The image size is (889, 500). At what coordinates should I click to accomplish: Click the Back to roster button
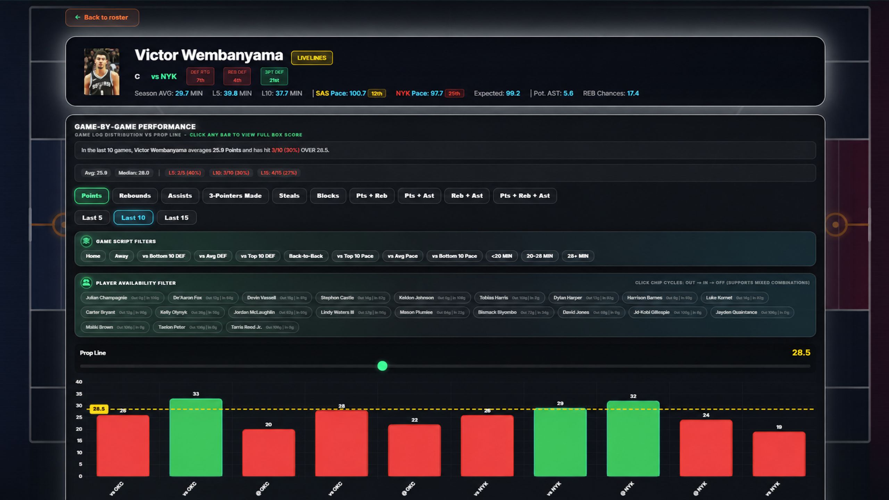point(102,17)
